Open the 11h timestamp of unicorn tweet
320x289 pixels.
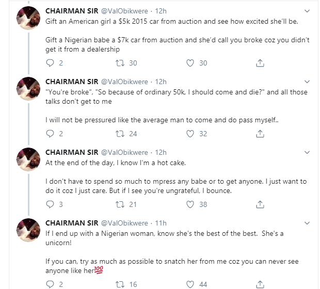point(161,223)
